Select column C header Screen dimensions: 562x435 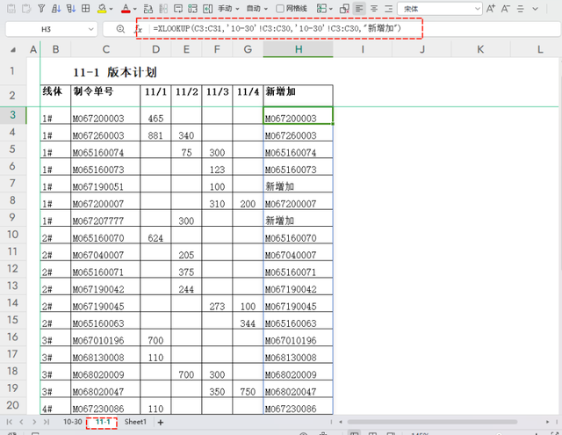105,49
